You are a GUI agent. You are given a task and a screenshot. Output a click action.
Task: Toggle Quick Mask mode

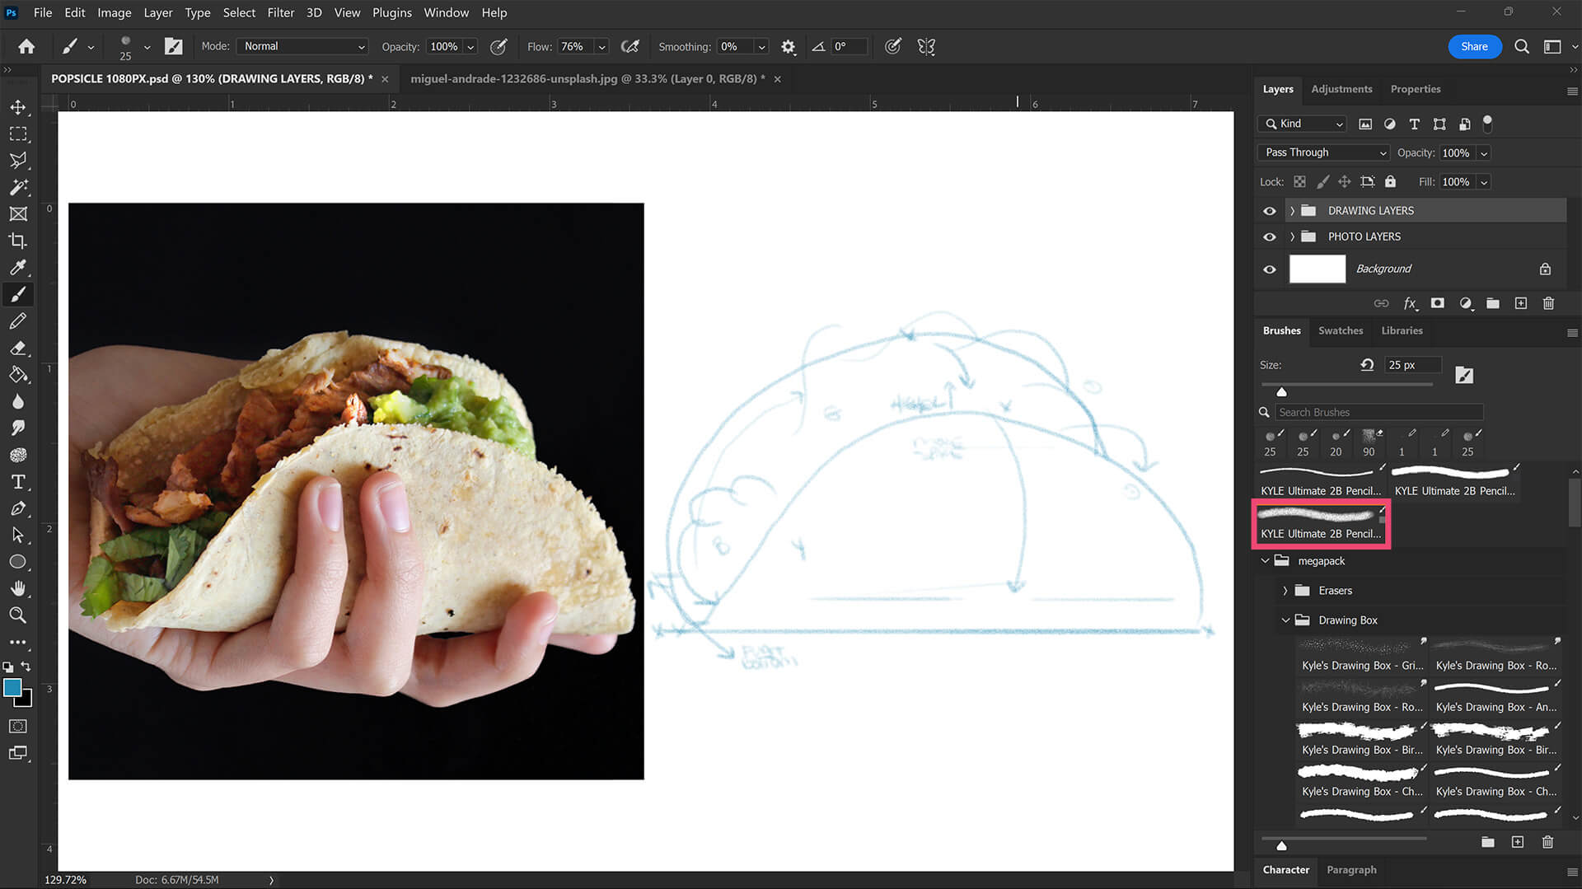(18, 726)
